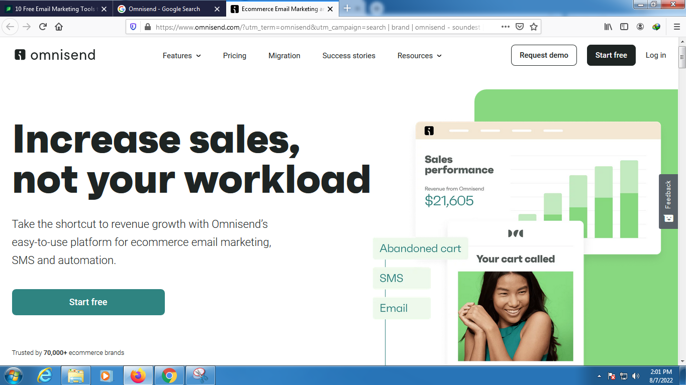Click the green extension icon in toolbar

656,27
